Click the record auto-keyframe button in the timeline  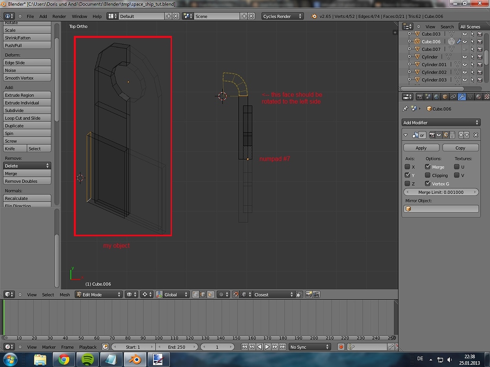[341, 347]
